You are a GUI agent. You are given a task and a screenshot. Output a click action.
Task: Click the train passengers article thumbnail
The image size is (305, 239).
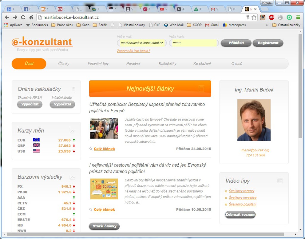tap(104, 128)
